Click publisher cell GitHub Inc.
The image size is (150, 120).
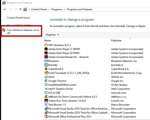(117, 77)
